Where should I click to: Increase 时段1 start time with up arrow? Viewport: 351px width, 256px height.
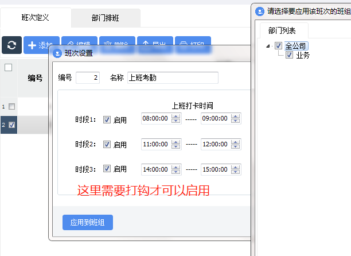pyautogui.click(x=175, y=116)
